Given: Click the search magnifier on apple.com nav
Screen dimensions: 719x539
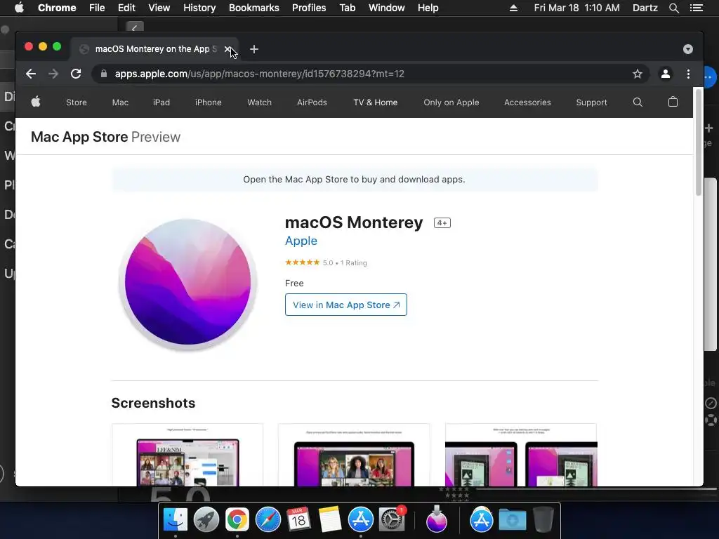Looking at the screenshot, I should [638, 102].
